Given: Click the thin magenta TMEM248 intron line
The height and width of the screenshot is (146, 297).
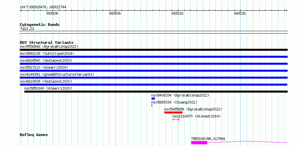Looking at the screenshot, I should tap(247, 142).
